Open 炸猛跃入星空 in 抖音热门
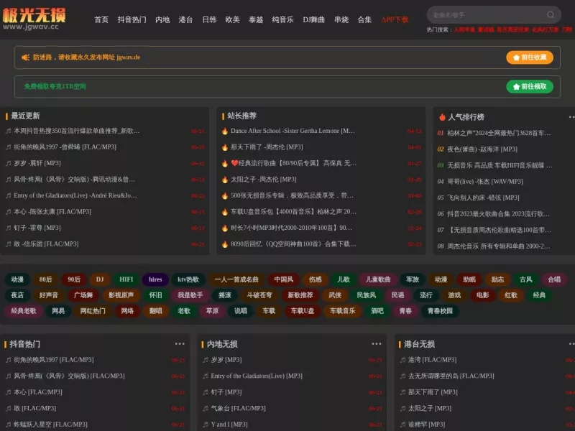Screen dimensions: 575x431 click(50, 424)
